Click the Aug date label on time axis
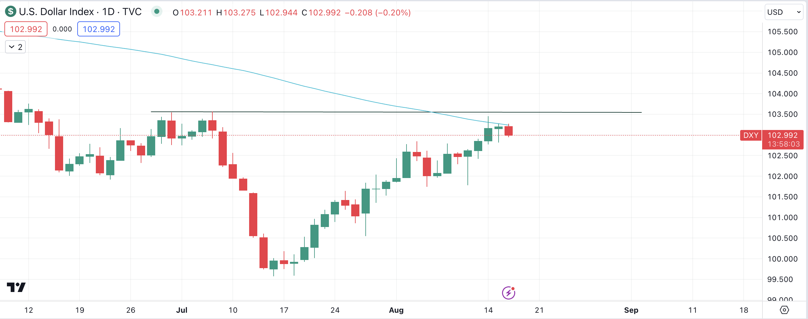This screenshot has width=808, height=319. 396,310
